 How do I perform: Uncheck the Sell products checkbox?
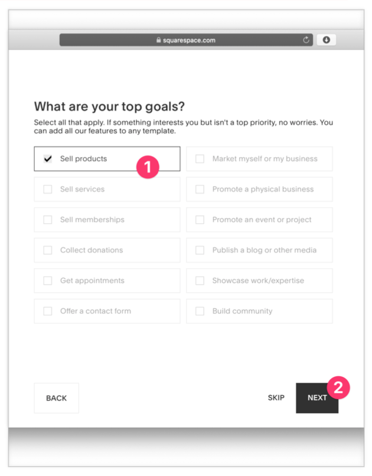pos(48,159)
